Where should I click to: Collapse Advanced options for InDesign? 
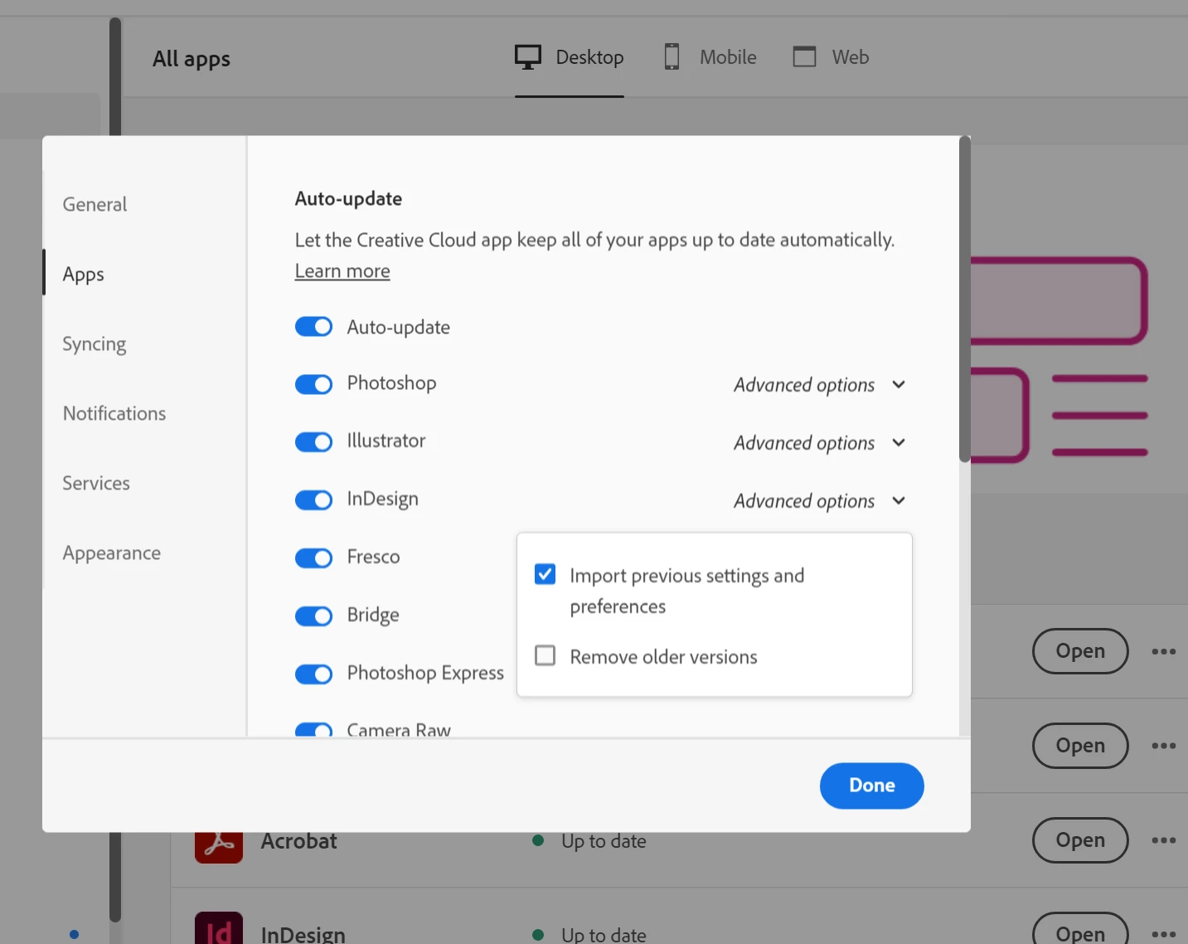(819, 501)
